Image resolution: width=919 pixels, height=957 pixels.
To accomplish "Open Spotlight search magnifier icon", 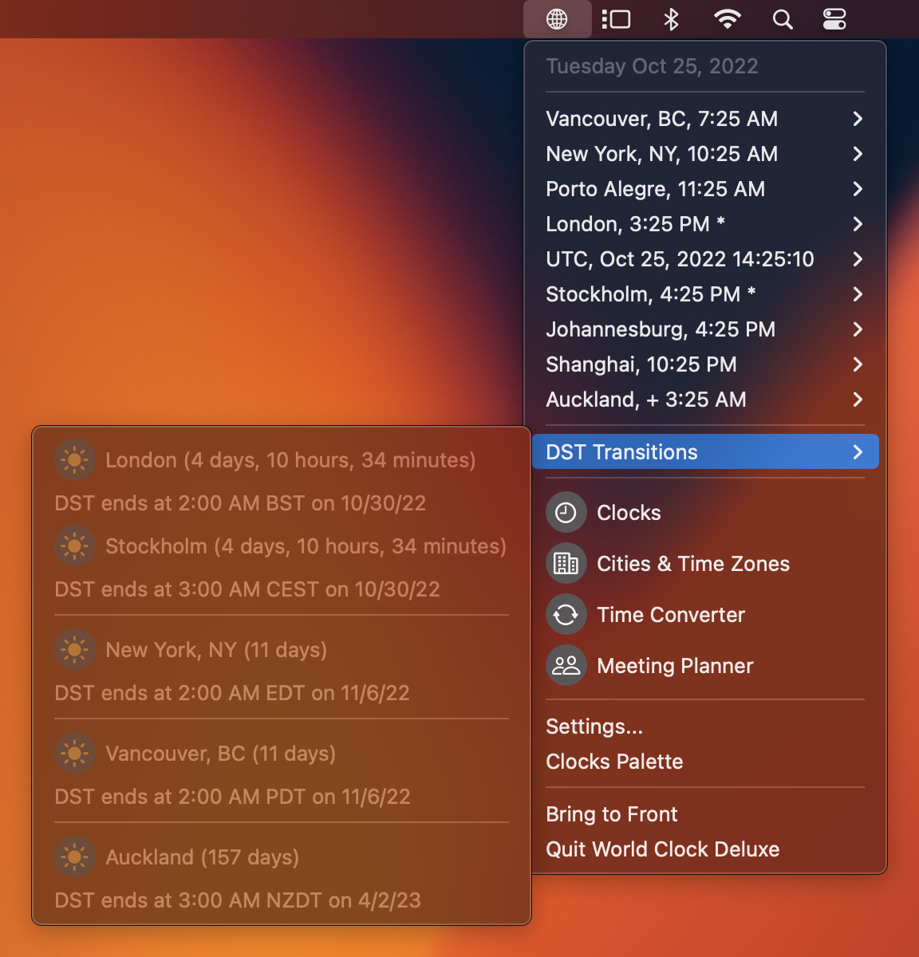I will click(783, 19).
